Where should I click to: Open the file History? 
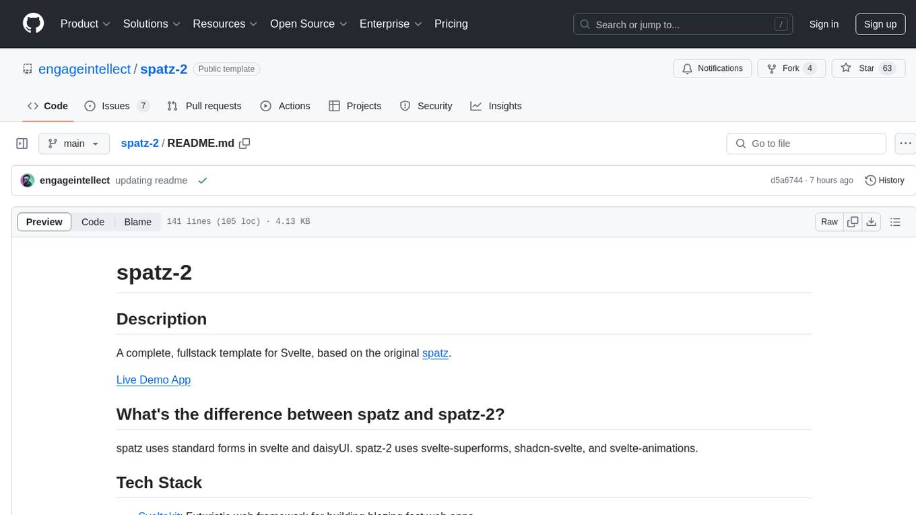pyautogui.click(x=884, y=181)
